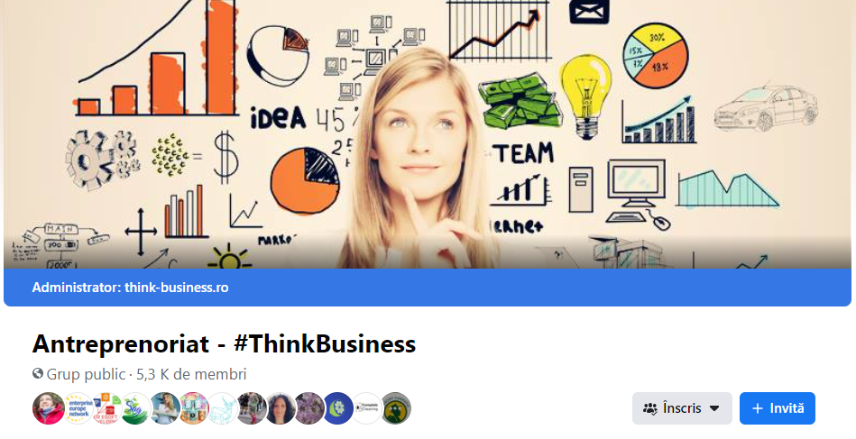Click the green garage badge avatar
The width and height of the screenshot is (856, 439).
click(395, 408)
